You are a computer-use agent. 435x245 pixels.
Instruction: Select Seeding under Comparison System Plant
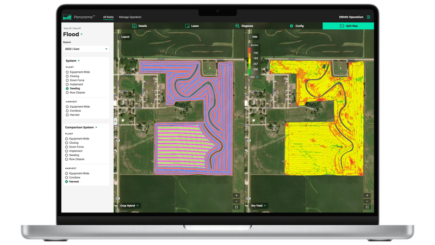(x=72, y=155)
